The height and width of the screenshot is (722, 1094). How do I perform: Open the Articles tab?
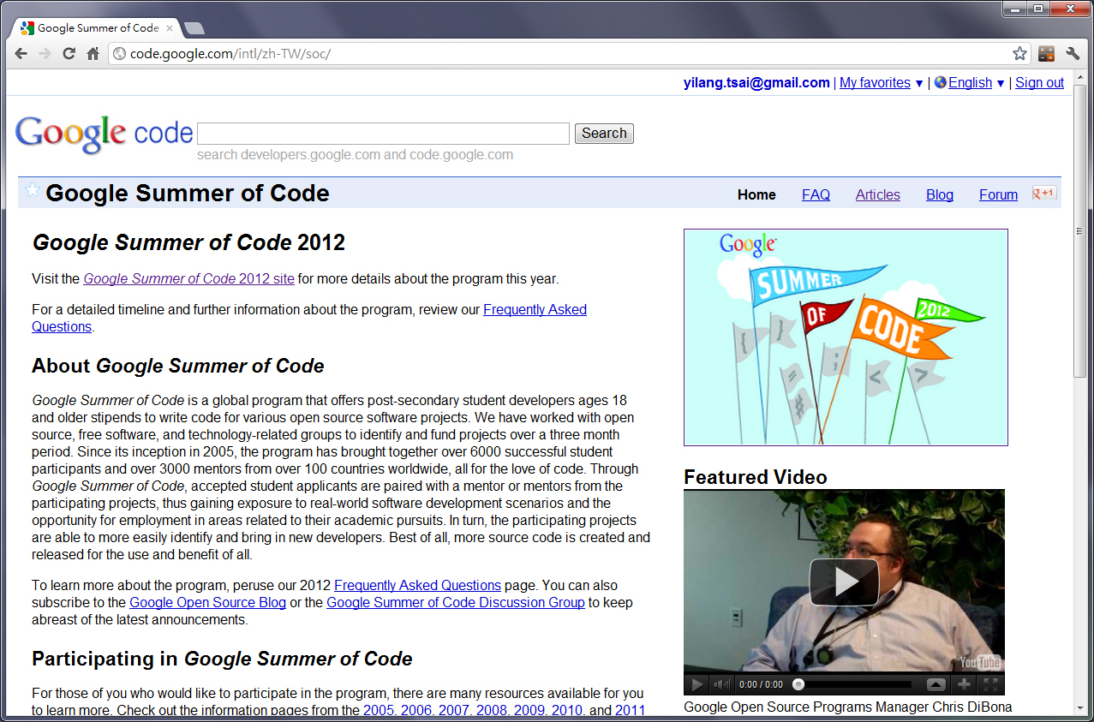pos(877,194)
